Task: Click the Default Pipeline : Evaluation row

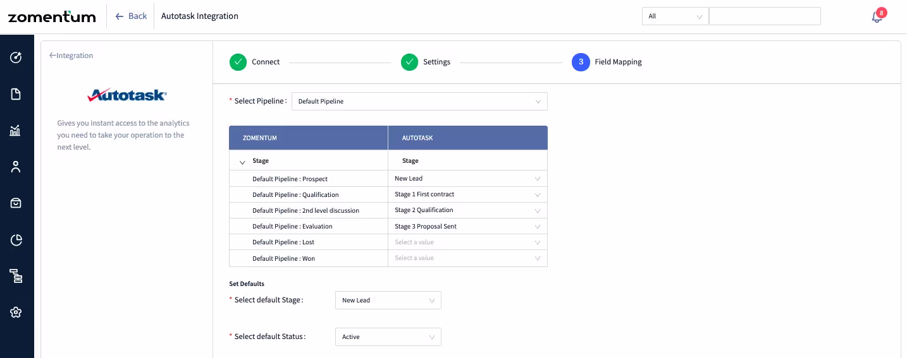Action: (309, 226)
